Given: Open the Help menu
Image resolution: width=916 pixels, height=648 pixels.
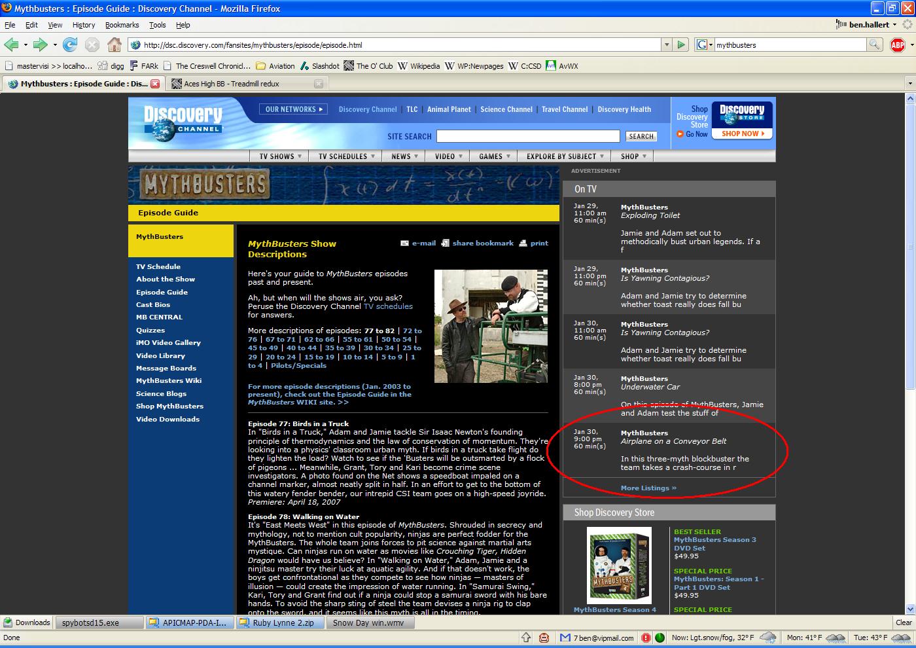Looking at the screenshot, I should tap(183, 25).
